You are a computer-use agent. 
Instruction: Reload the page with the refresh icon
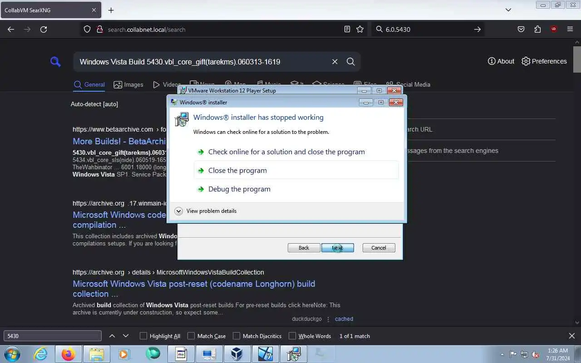44,29
